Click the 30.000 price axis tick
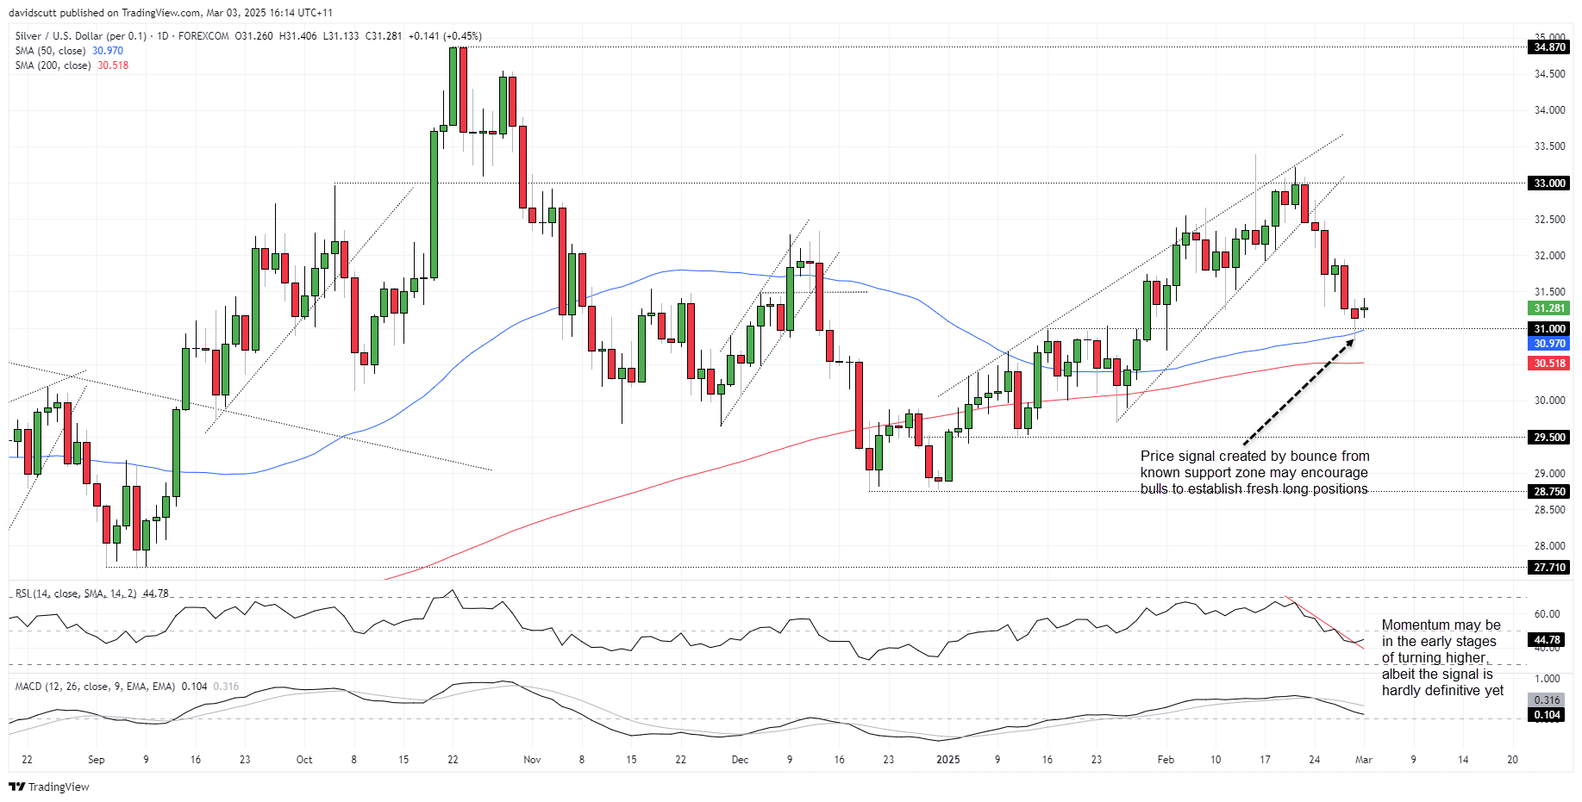1582x802 pixels. tap(1549, 401)
